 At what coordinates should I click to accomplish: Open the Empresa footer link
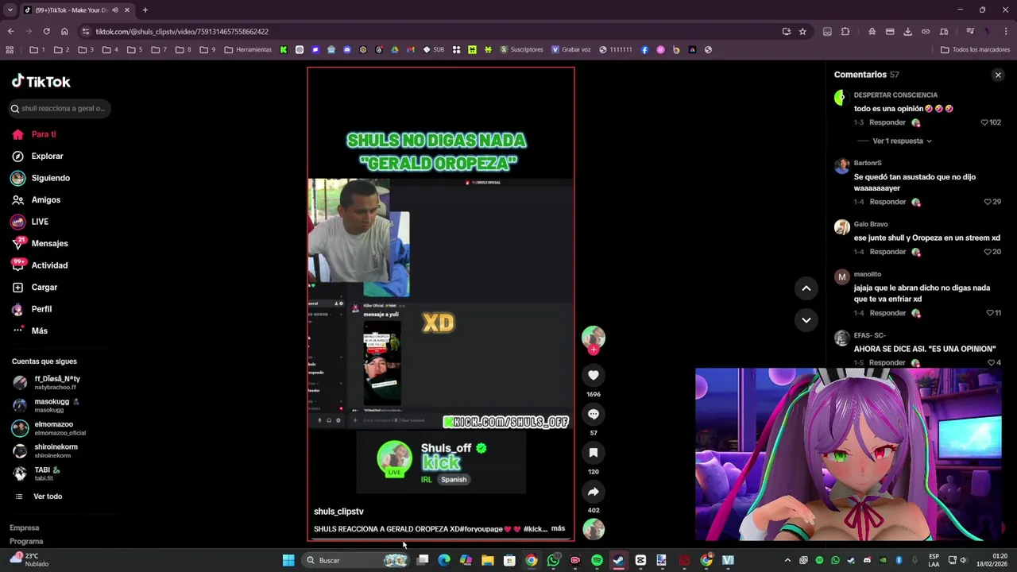point(24,528)
